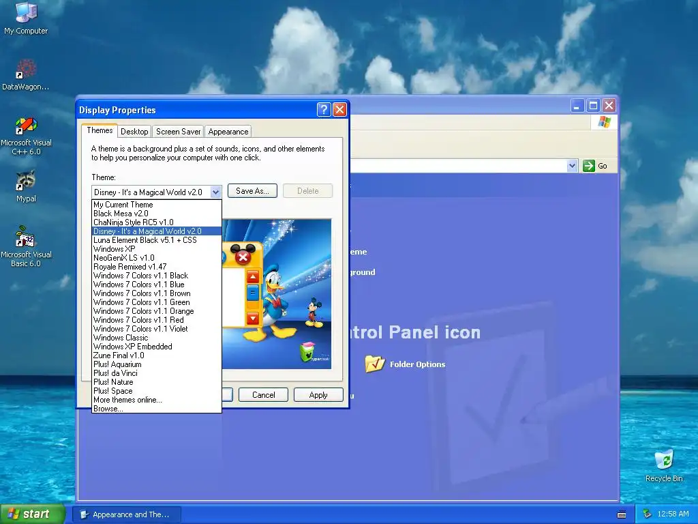Click the Browse... entry in theme list
This screenshot has width=698, height=524.
click(157, 409)
